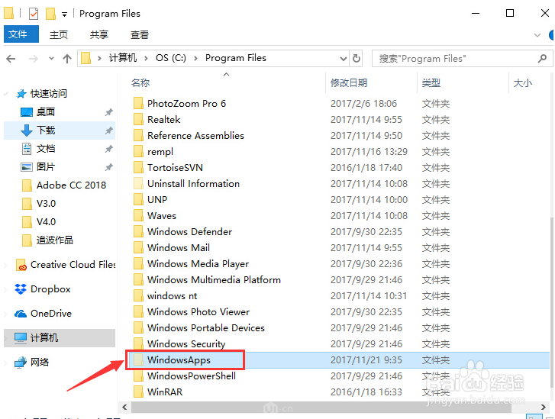This screenshot has height=419, width=555.
Task: Open 图片 in navigation pane
Action: click(x=46, y=167)
